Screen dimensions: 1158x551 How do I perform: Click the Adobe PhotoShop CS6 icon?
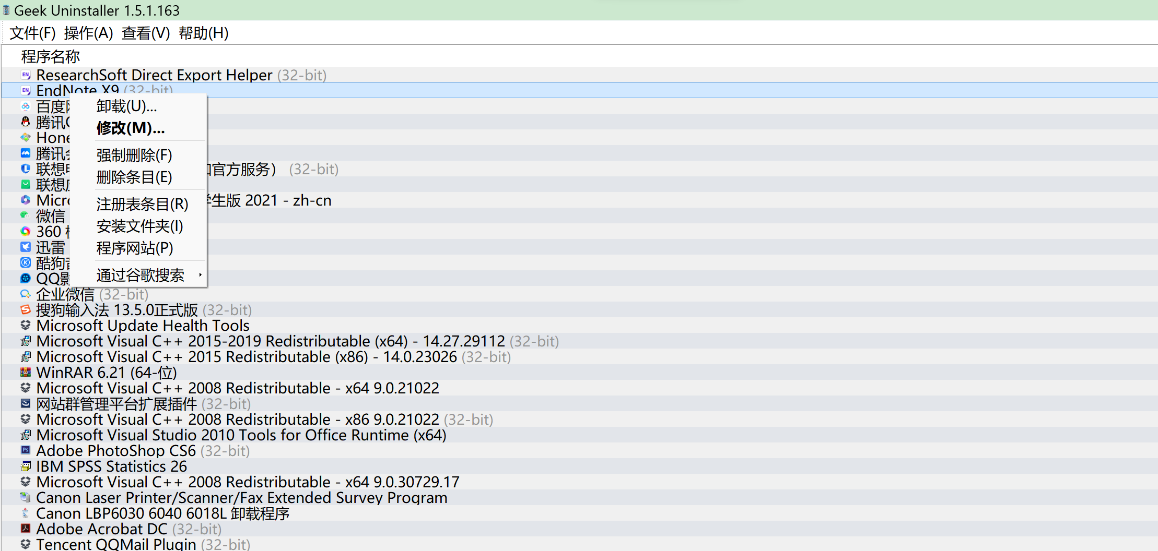(x=26, y=451)
